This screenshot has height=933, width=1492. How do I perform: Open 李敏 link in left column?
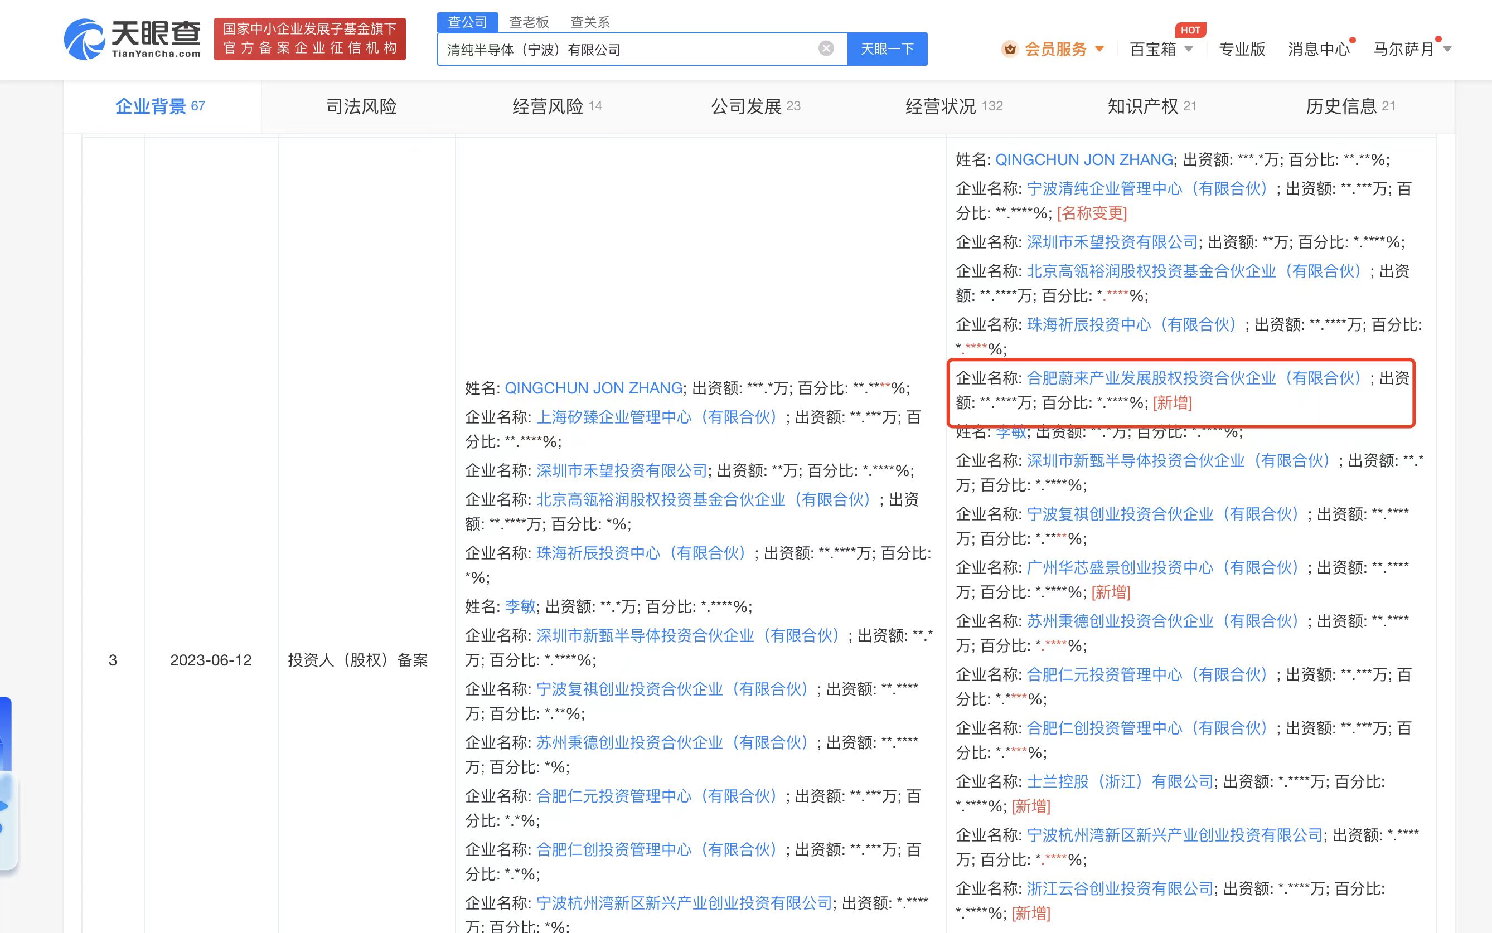pos(520,606)
